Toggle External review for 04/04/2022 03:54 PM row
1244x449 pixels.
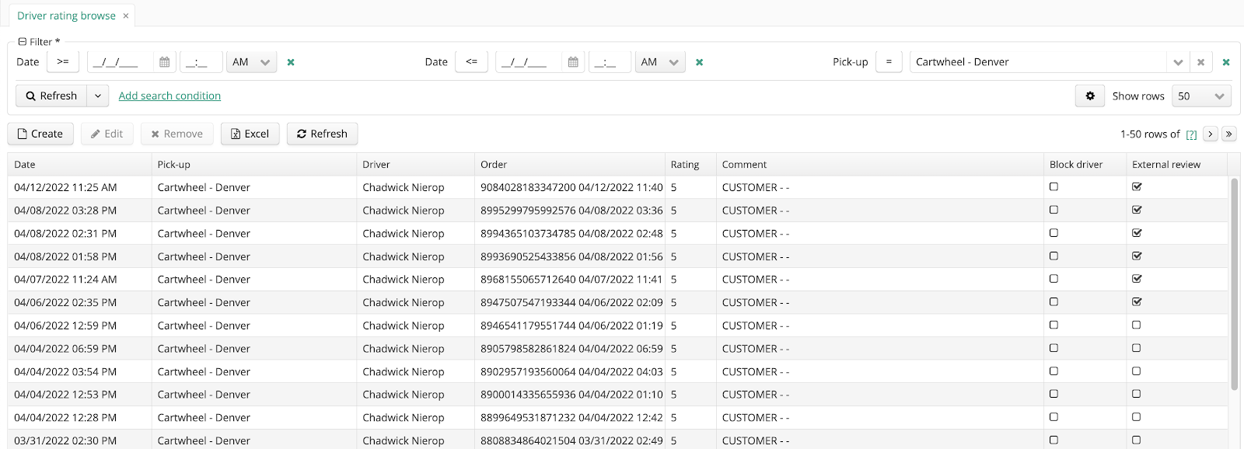point(1136,371)
